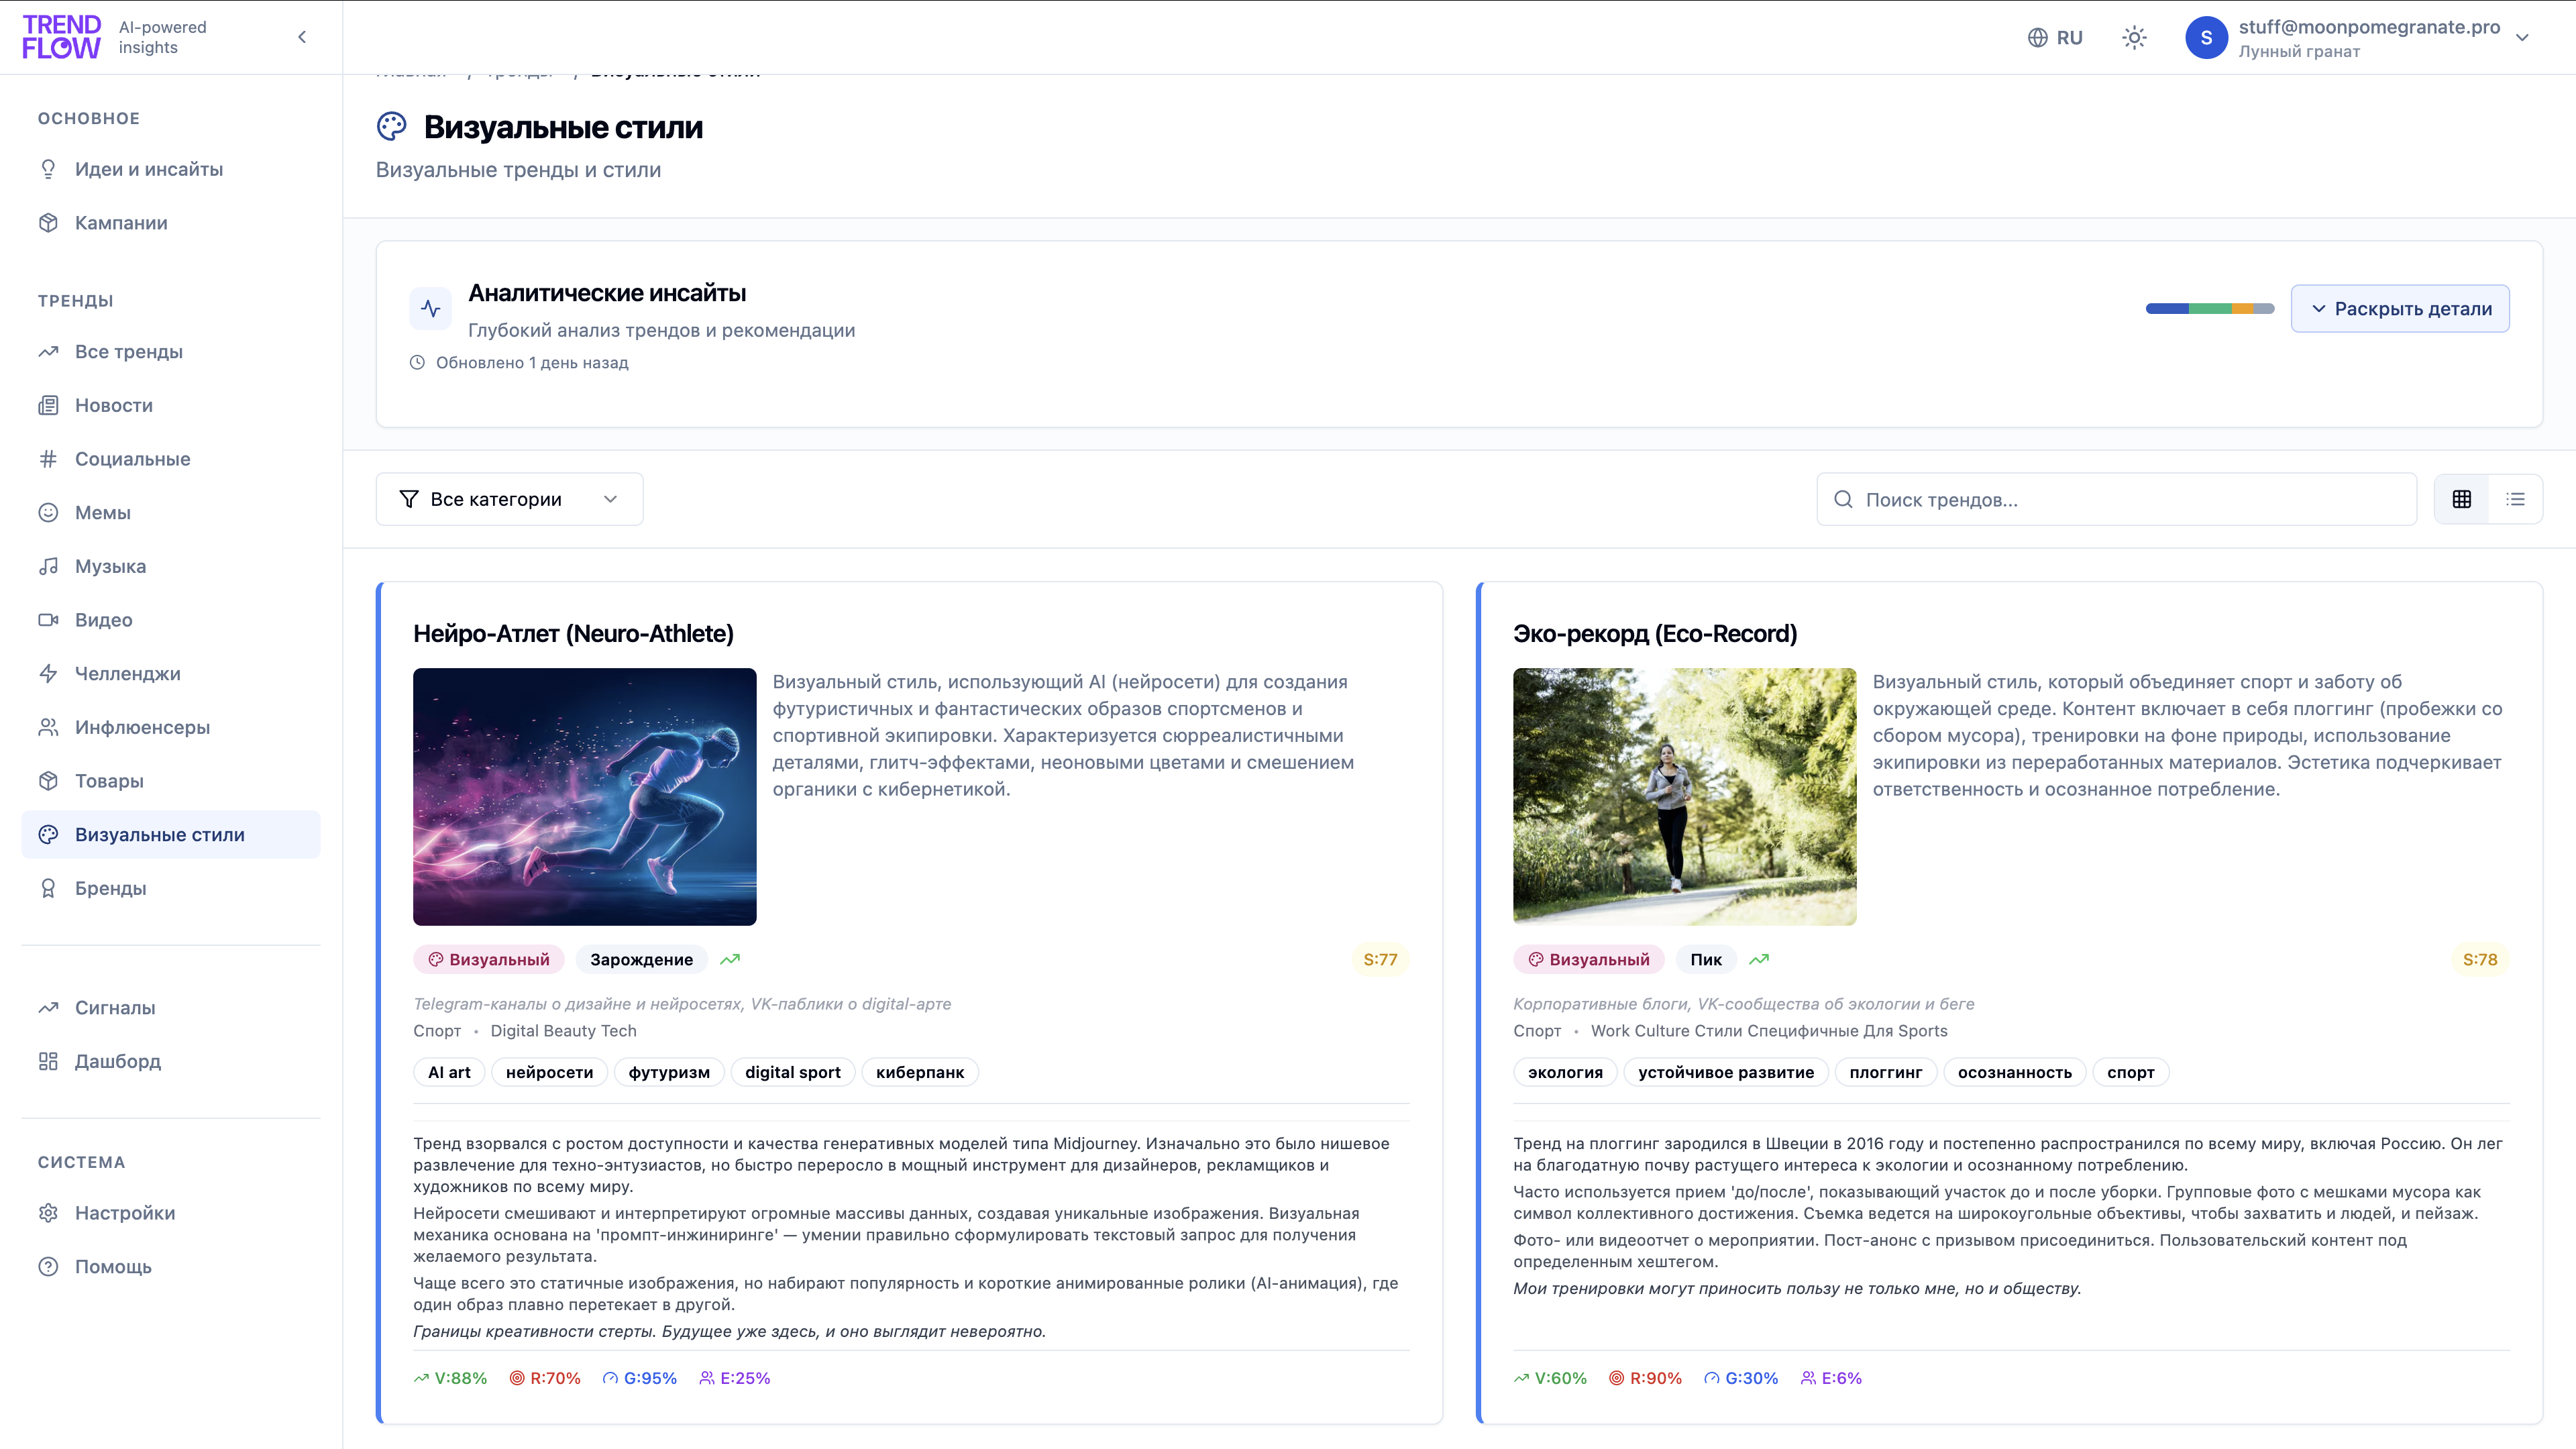The height and width of the screenshot is (1449, 2576).
Task: Click the palette icon beside the page title
Action: (x=392, y=127)
